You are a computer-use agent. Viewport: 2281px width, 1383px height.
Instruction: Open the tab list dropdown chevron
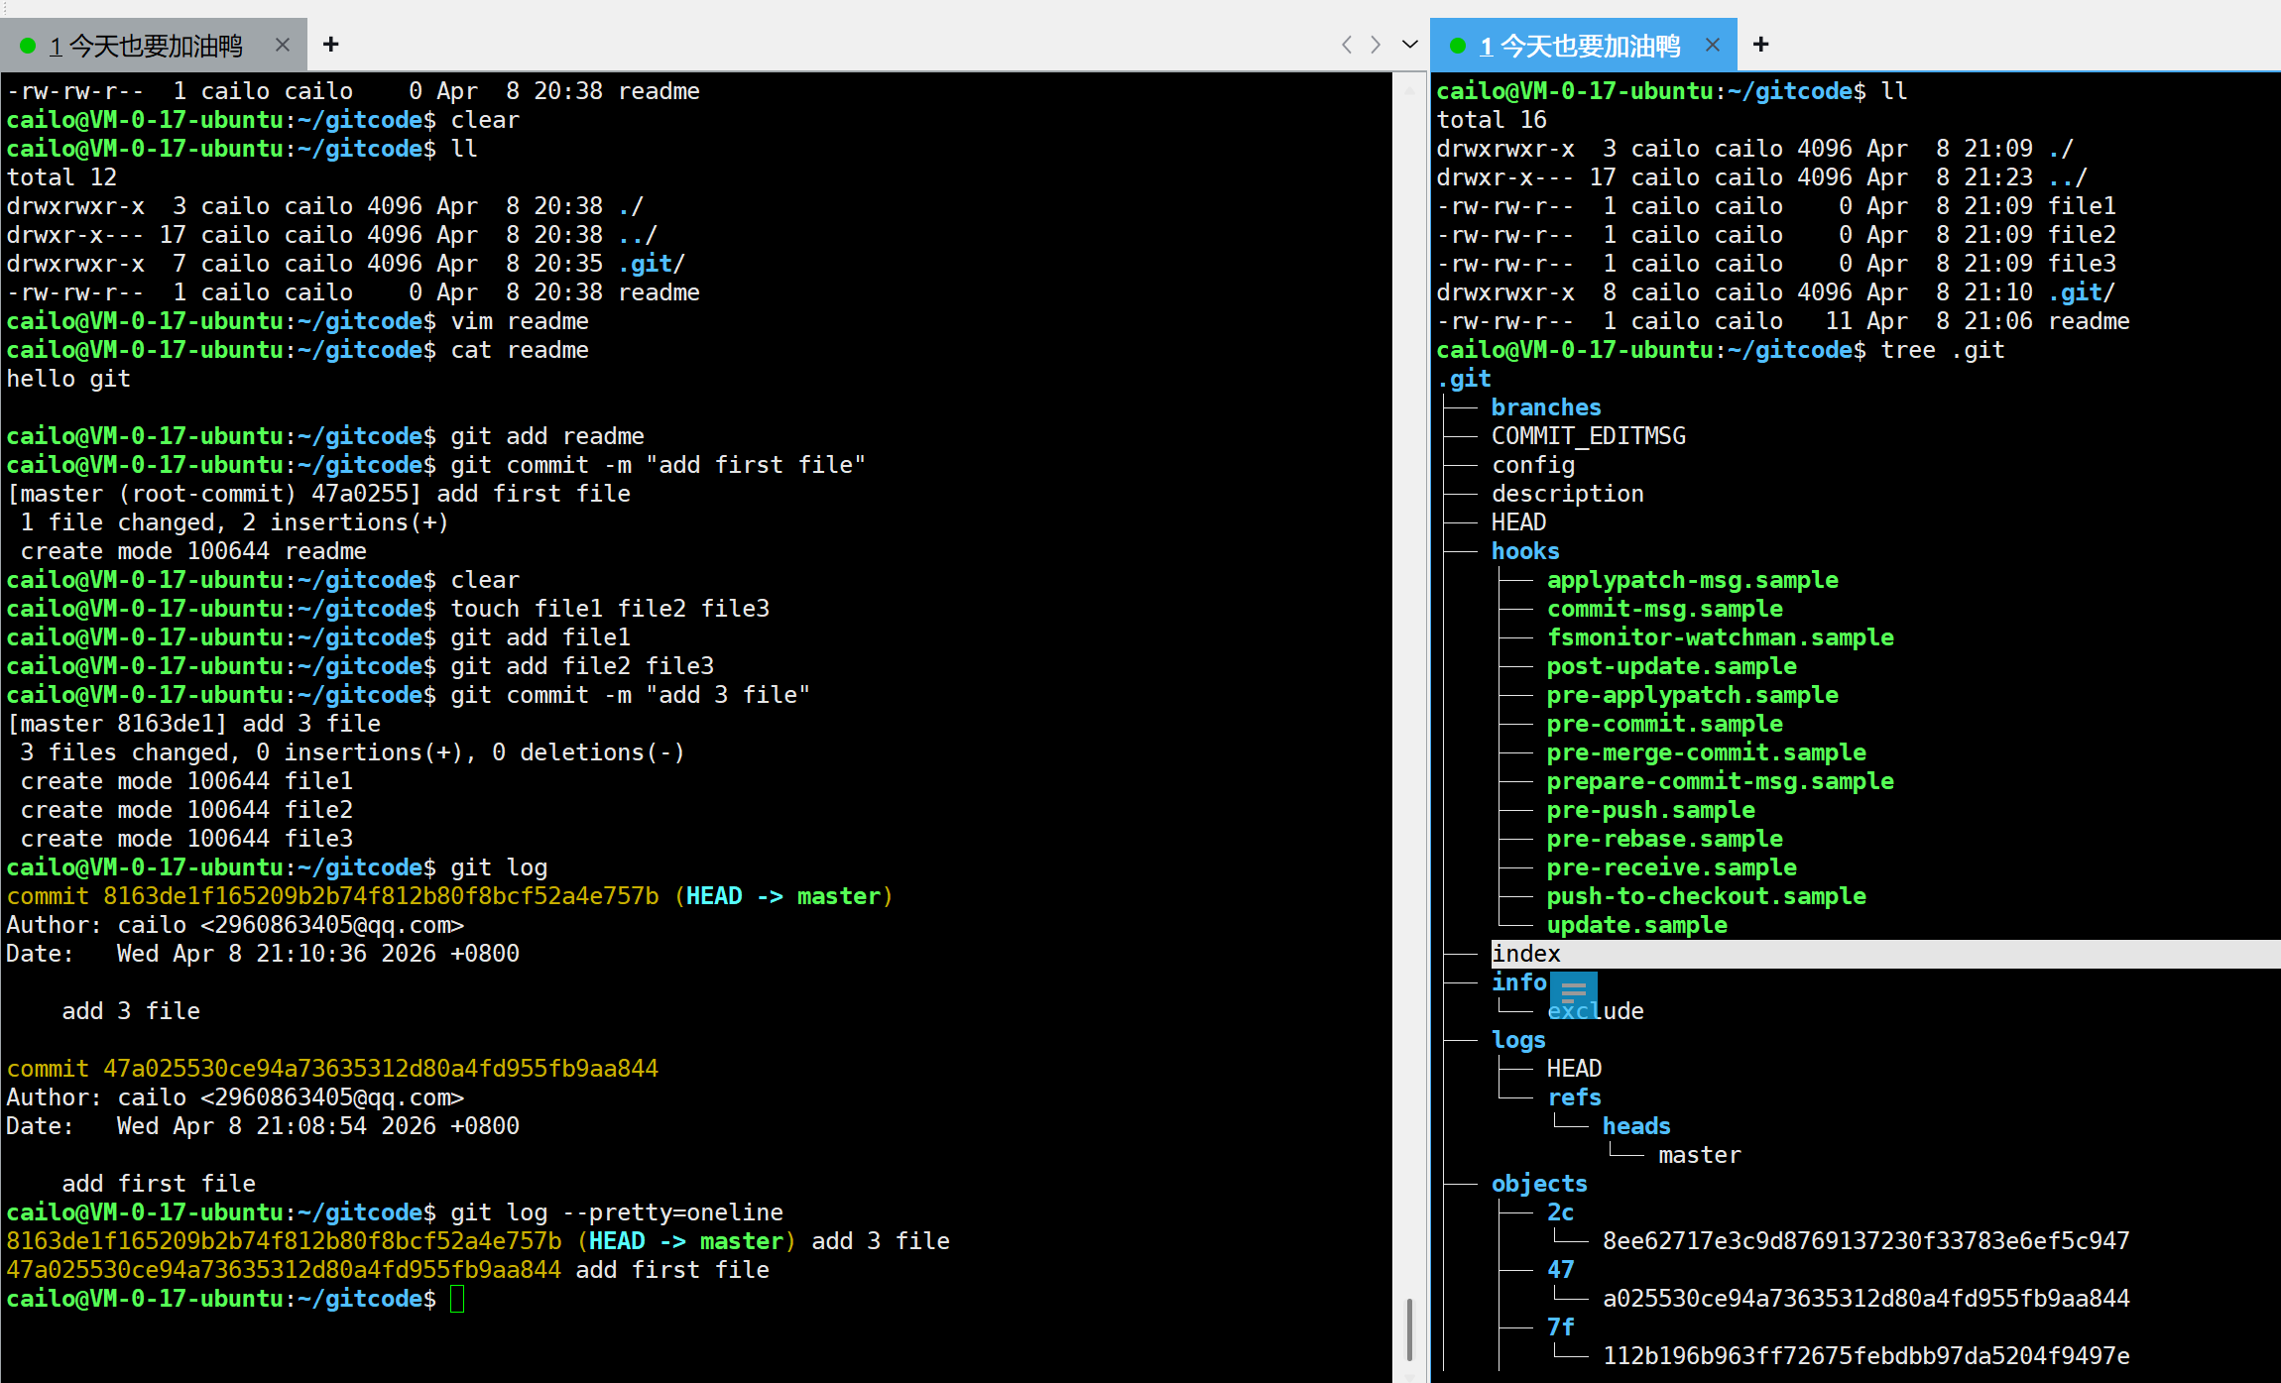pyautogui.click(x=1409, y=45)
